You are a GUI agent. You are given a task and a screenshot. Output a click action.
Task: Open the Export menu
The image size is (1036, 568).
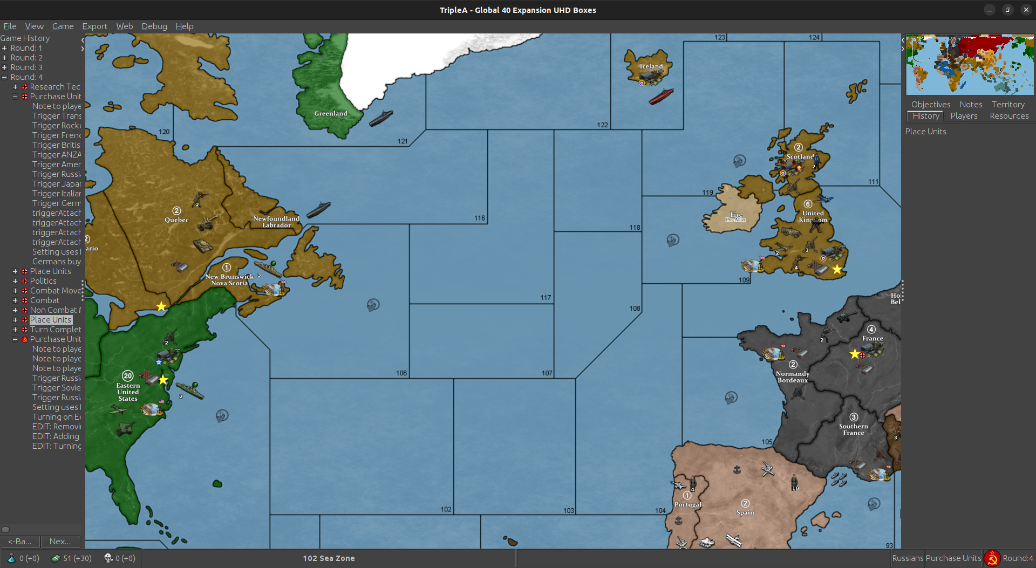[94, 26]
